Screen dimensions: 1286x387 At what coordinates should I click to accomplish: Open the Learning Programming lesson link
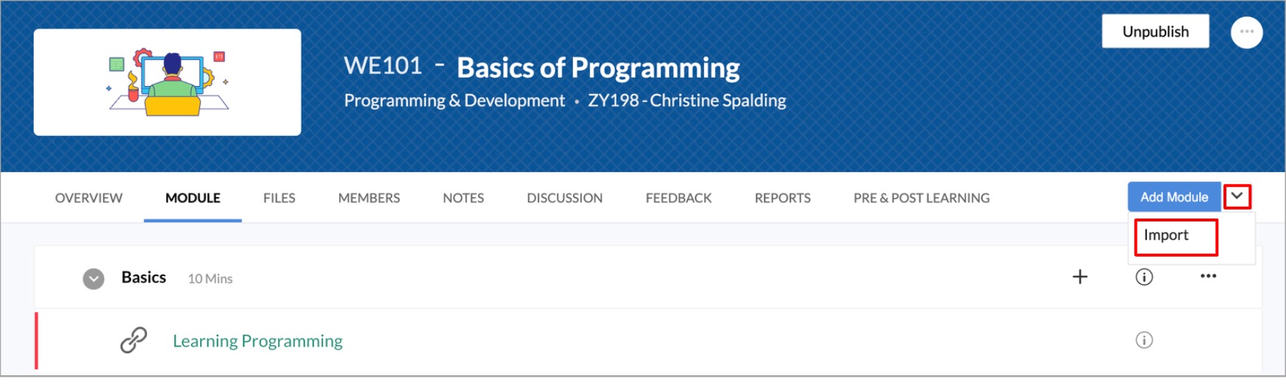click(x=257, y=341)
